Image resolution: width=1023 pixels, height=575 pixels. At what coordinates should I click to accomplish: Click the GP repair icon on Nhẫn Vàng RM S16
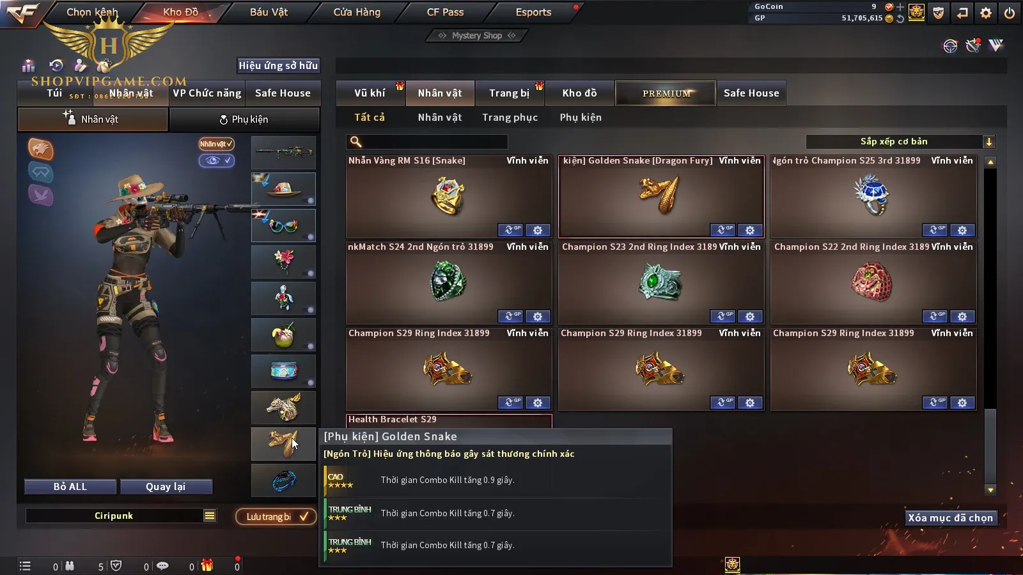(x=510, y=230)
